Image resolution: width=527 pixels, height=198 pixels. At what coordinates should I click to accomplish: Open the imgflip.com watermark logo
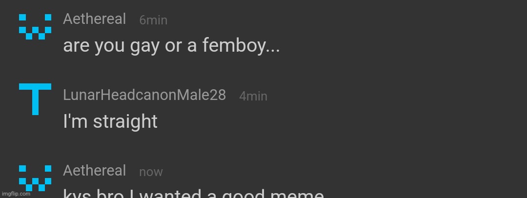click(x=16, y=194)
